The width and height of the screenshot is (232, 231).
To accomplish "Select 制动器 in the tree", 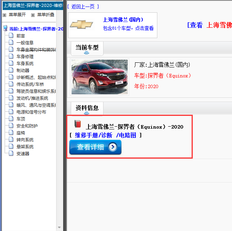I will [x=23, y=70].
